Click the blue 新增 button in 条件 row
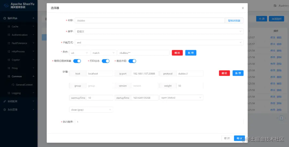This screenshot has width=289, height=147. click(191, 53)
